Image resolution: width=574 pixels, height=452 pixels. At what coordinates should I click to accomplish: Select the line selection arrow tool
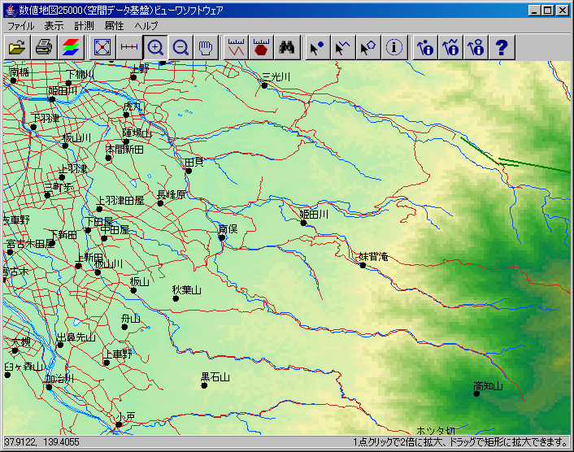(343, 48)
